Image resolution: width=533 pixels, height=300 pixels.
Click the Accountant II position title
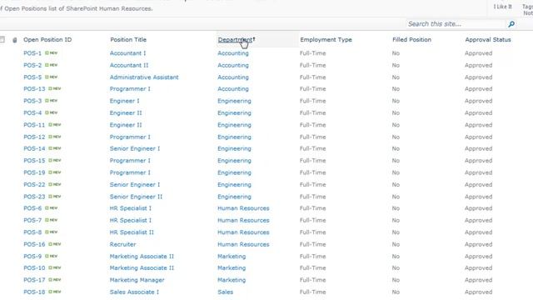click(x=129, y=65)
